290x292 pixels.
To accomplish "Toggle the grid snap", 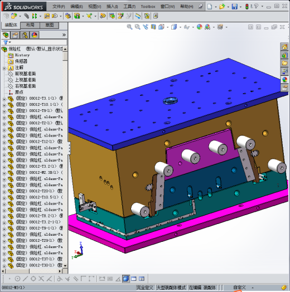I will 110,279.
